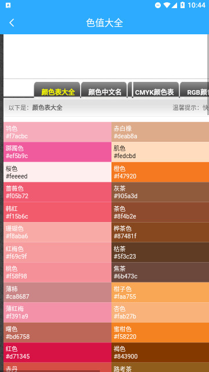Open the CMYK颜色表 tab
The image size is (209, 372).
[156, 90]
